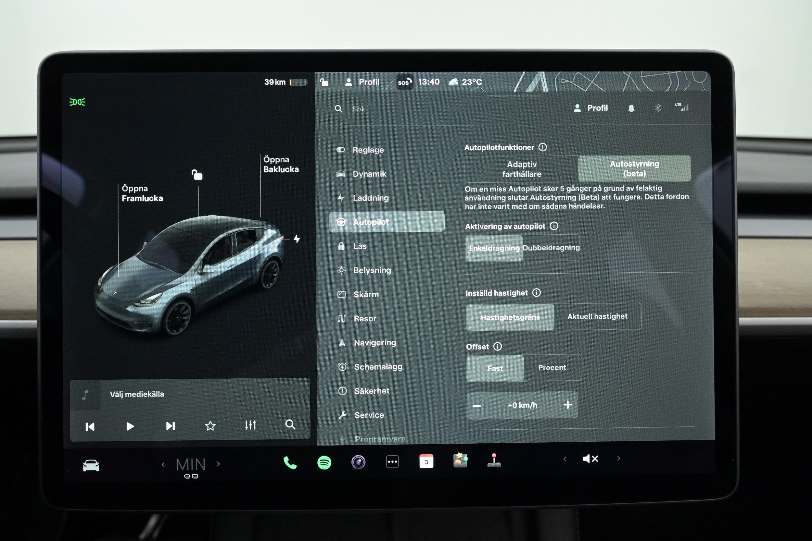
Task: Set speed mode to Aktuell hastighet
Action: point(597,316)
